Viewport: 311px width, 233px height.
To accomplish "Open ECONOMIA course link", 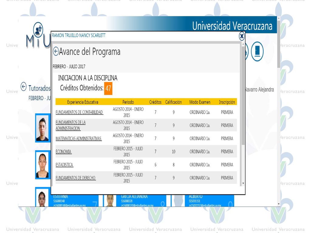I will tap(63, 152).
